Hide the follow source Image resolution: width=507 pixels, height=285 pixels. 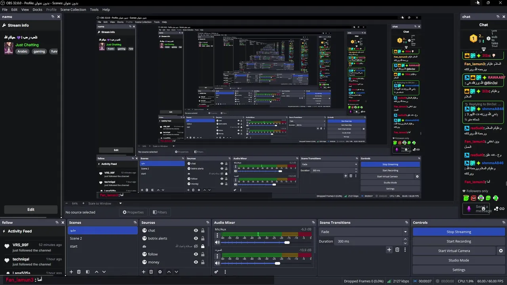pyautogui.click(x=196, y=254)
